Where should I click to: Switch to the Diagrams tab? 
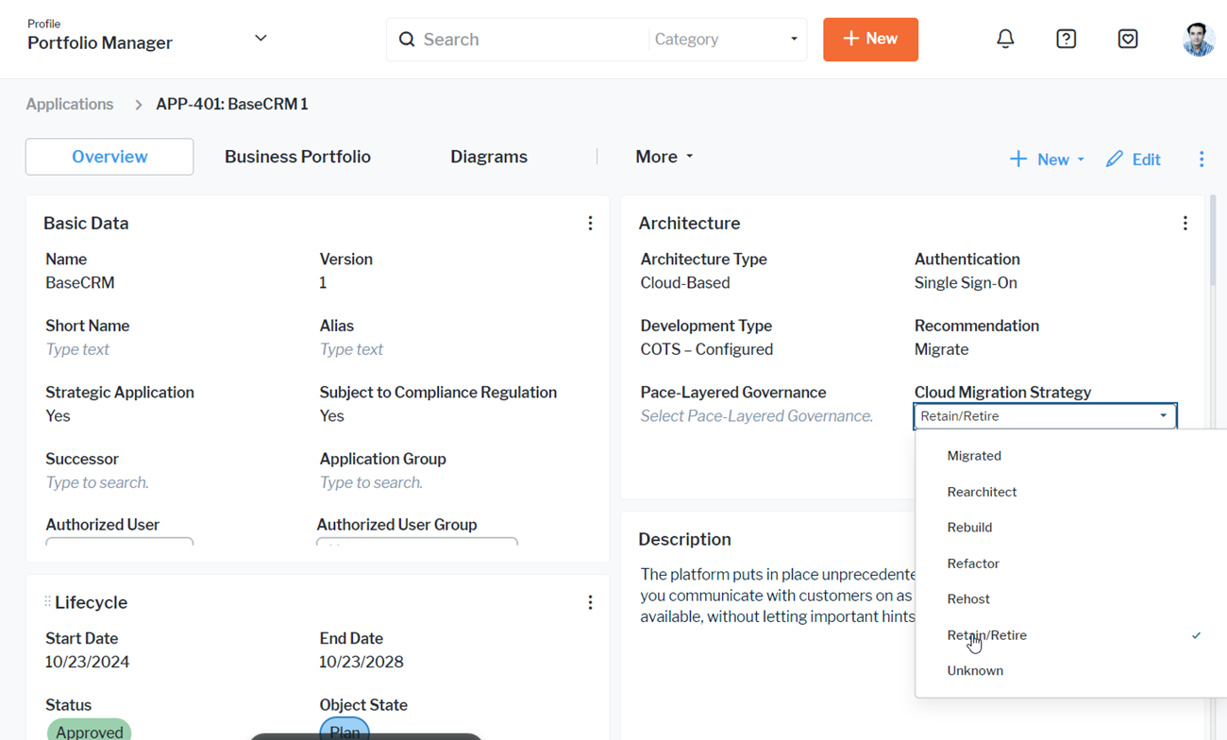click(x=488, y=157)
